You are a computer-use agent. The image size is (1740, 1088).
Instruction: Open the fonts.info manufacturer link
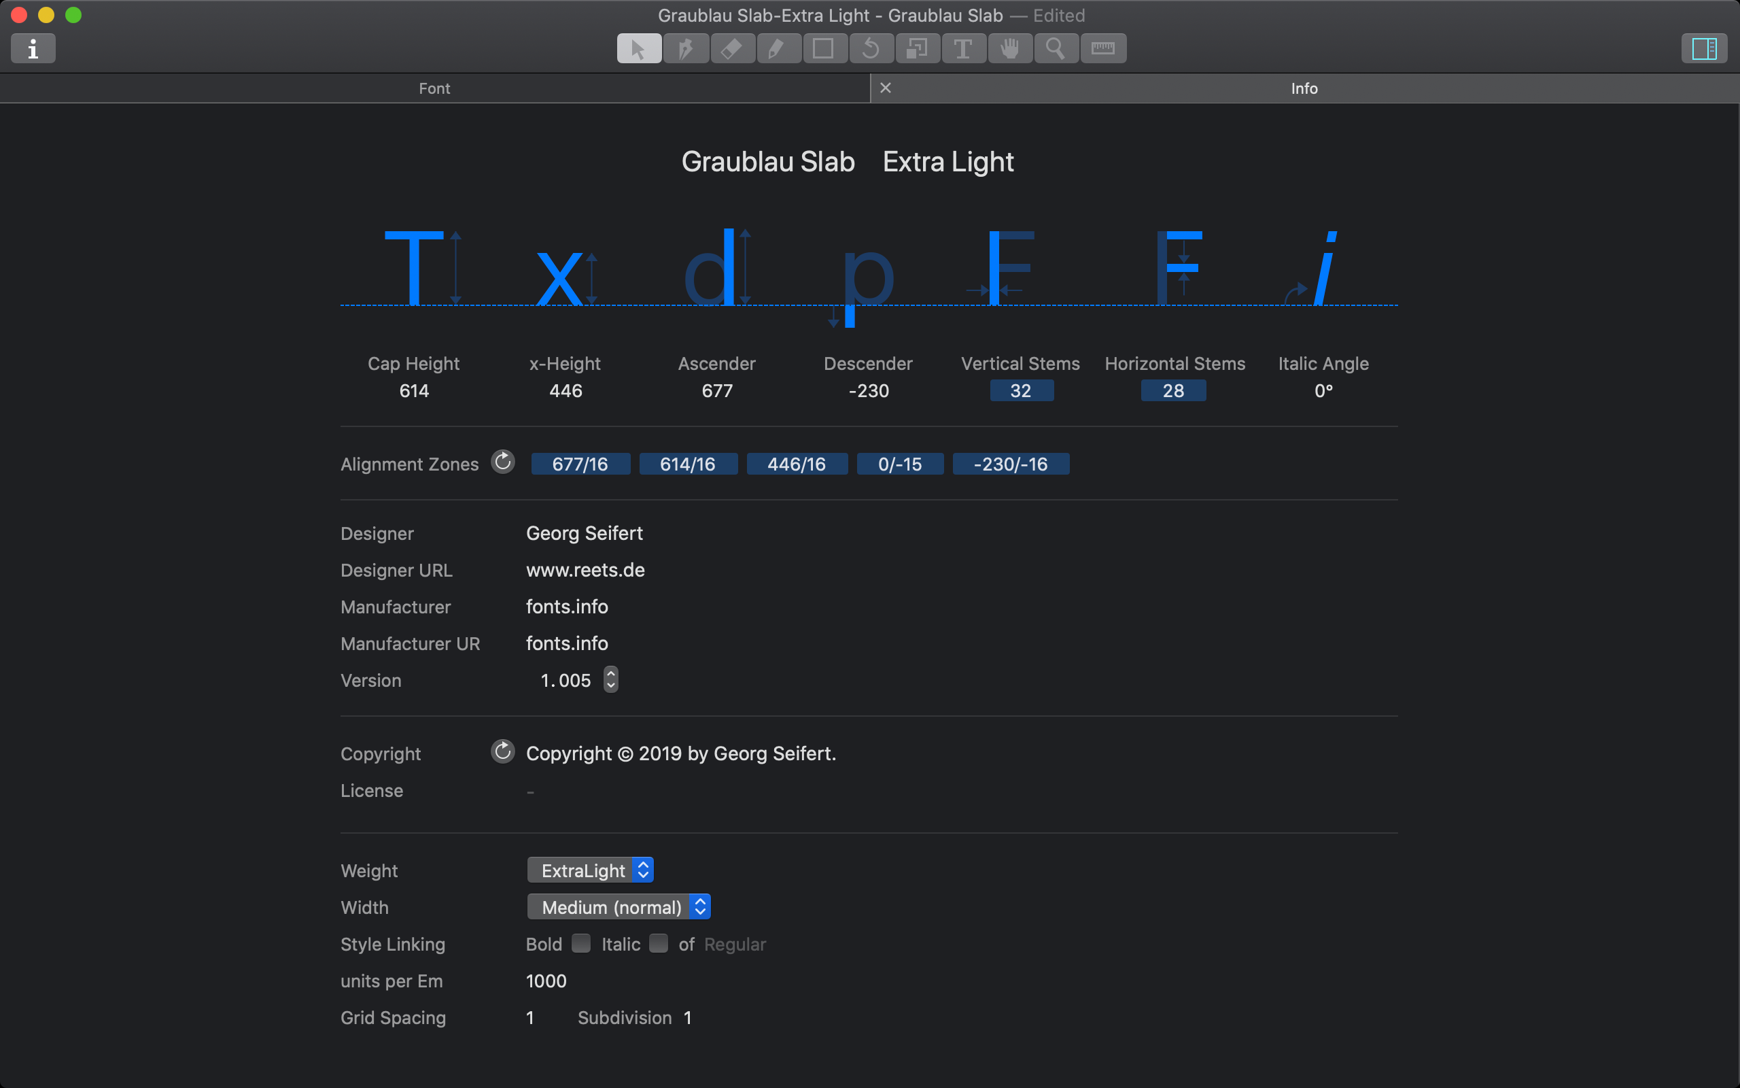567,607
